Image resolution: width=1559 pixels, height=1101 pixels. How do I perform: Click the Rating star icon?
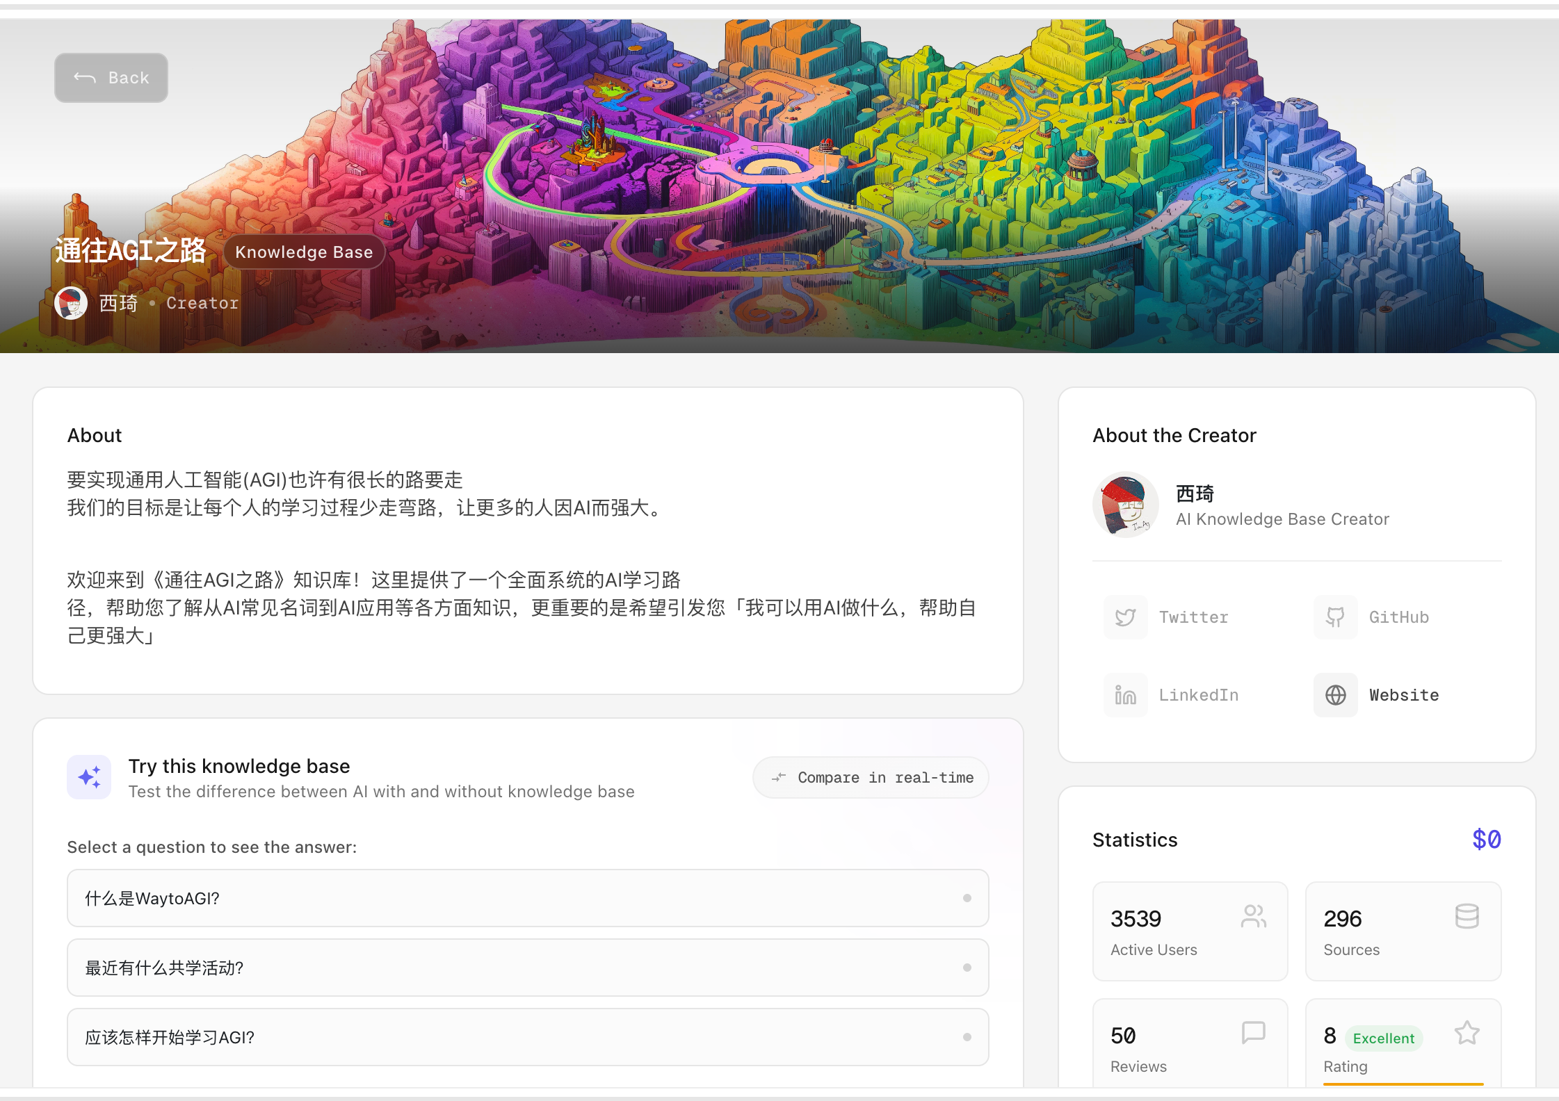[1467, 1033]
